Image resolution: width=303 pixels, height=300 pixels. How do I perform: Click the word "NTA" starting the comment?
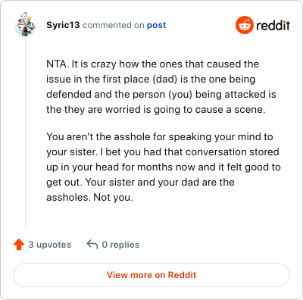[57, 64]
